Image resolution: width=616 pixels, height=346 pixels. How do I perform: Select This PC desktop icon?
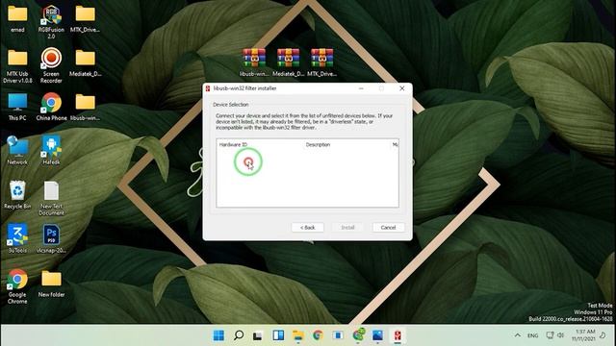[x=17, y=107]
